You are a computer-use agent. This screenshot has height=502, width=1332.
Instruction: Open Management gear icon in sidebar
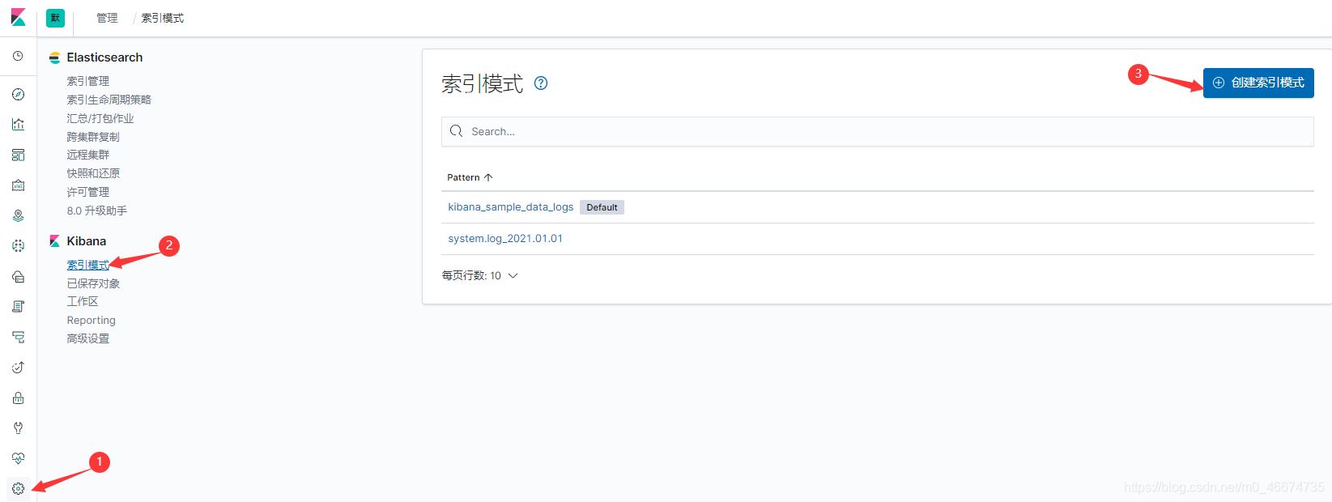18,489
